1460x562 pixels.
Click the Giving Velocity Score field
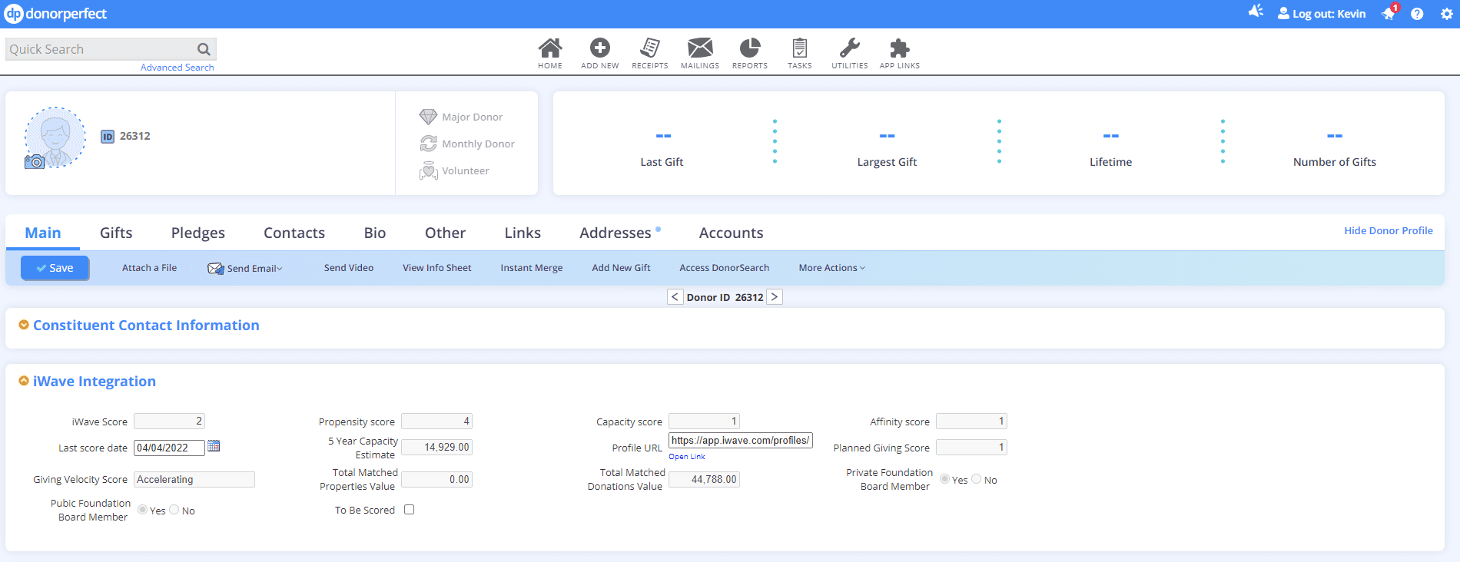click(194, 479)
